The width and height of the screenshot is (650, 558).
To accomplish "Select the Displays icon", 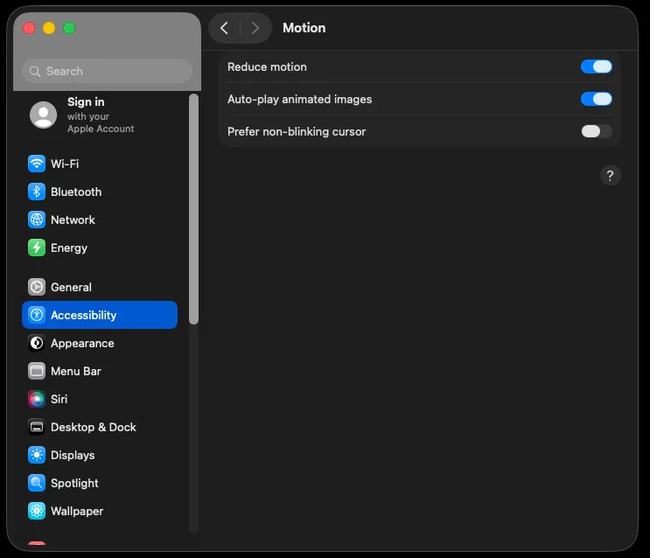I will pyautogui.click(x=36, y=455).
